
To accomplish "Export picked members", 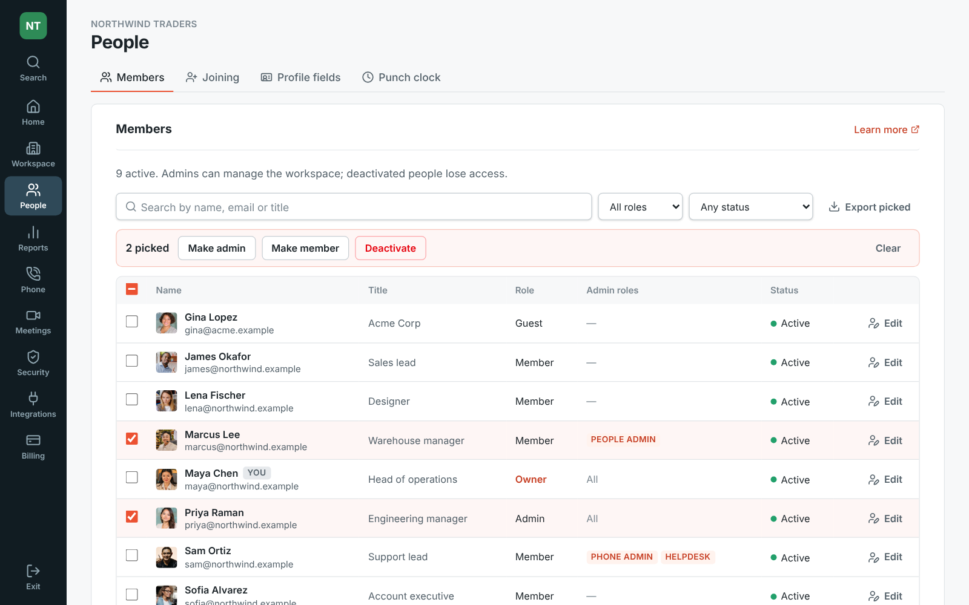I will tap(869, 207).
